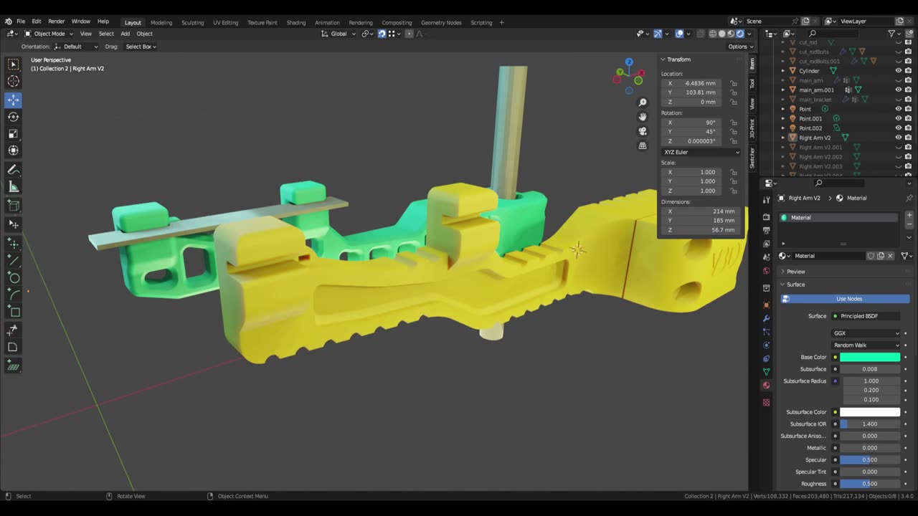This screenshot has height=516, width=918.
Task: Open the Physics properties tab
Action: [x=766, y=345]
